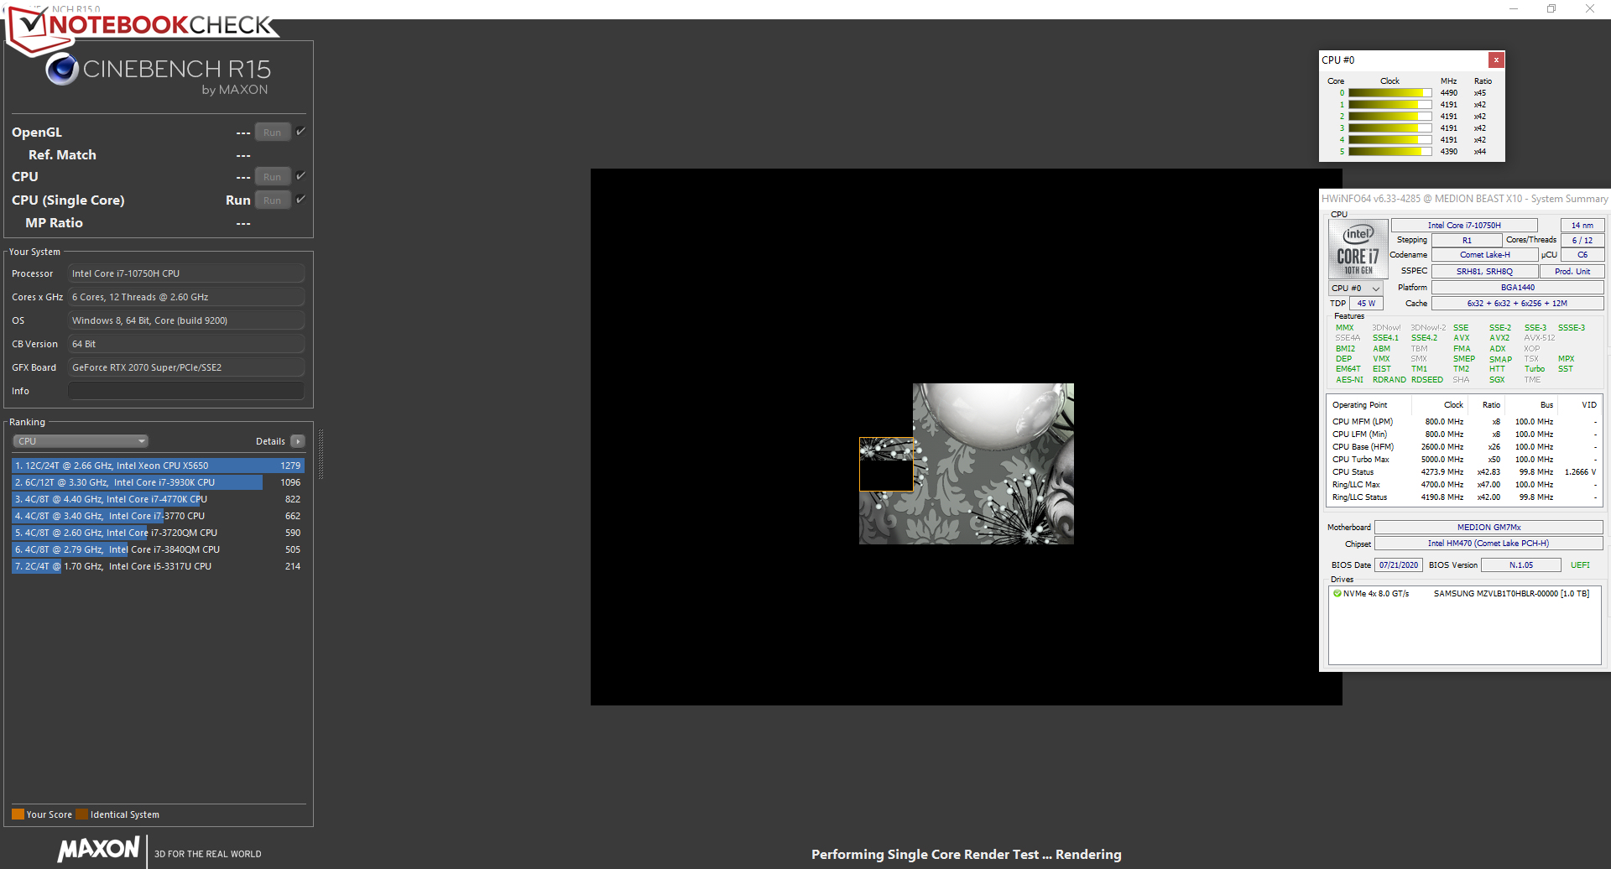This screenshot has height=869, width=1611.
Task: Click the Details label in Ranking
Action: (270, 441)
